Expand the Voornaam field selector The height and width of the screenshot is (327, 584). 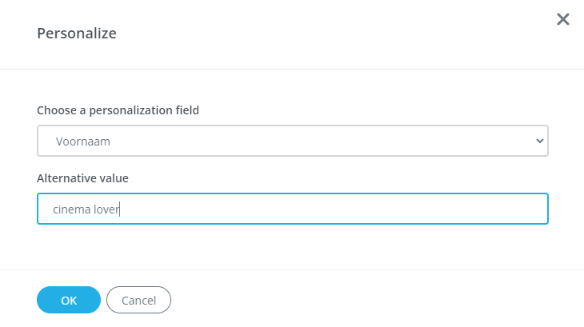coord(292,141)
